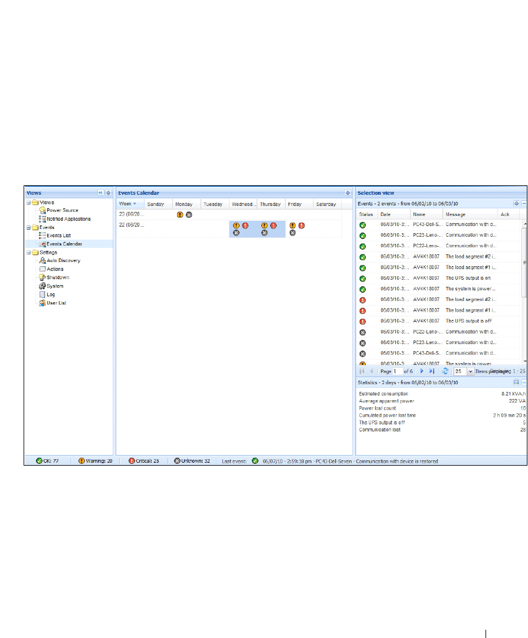Screen dimensions: 528x638
Task: Open the Views panel gear settings icon
Action: [x=108, y=193]
